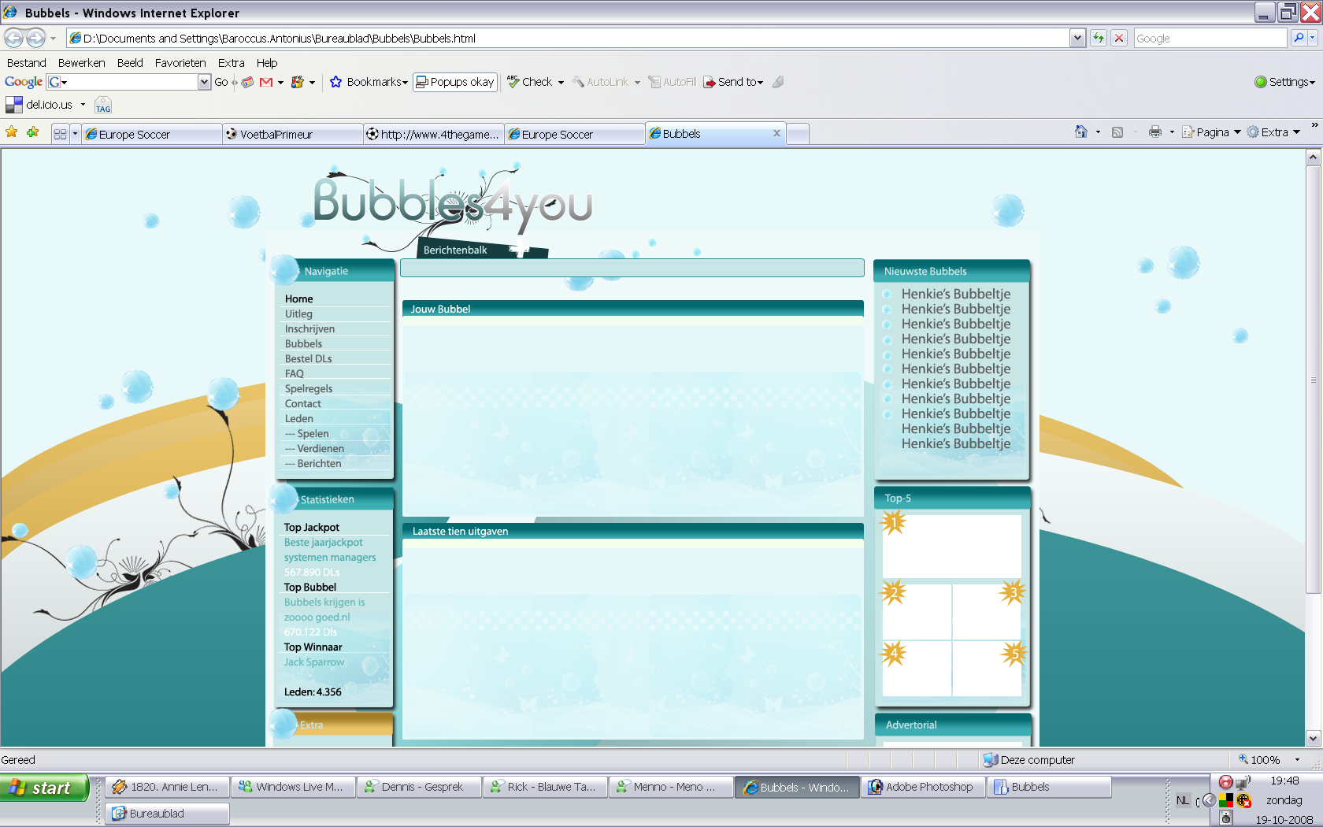The width and height of the screenshot is (1323, 827).
Task: Click the vertical scrollbar down arrow
Action: pyautogui.click(x=1313, y=738)
